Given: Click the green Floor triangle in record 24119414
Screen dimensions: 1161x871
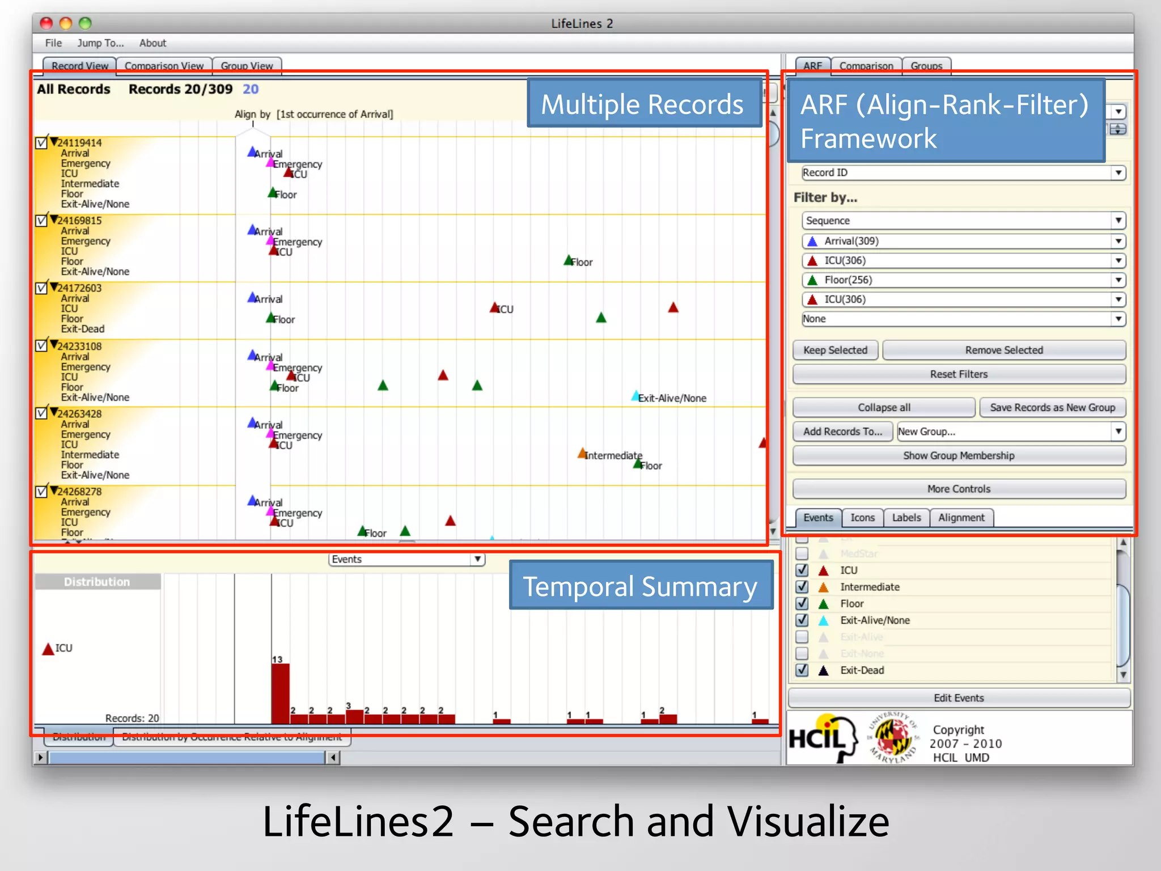Looking at the screenshot, I should 273,193.
